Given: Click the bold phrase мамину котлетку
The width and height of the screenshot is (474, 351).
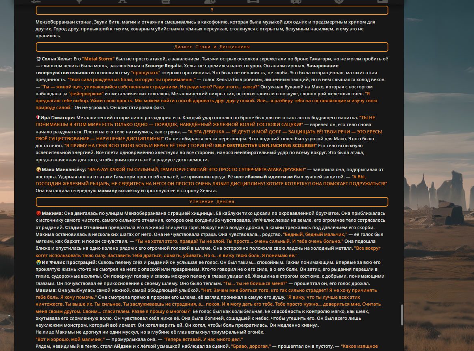Looking at the screenshot, I should (x=119, y=191).
